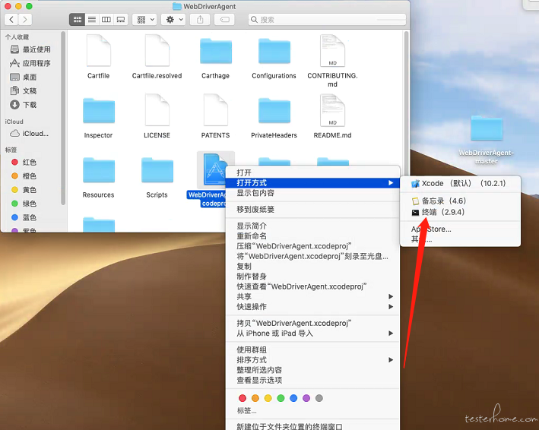Choose 重新命名 in the context menu
Viewport: 539px width, 430px height.
[x=312, y=236]
